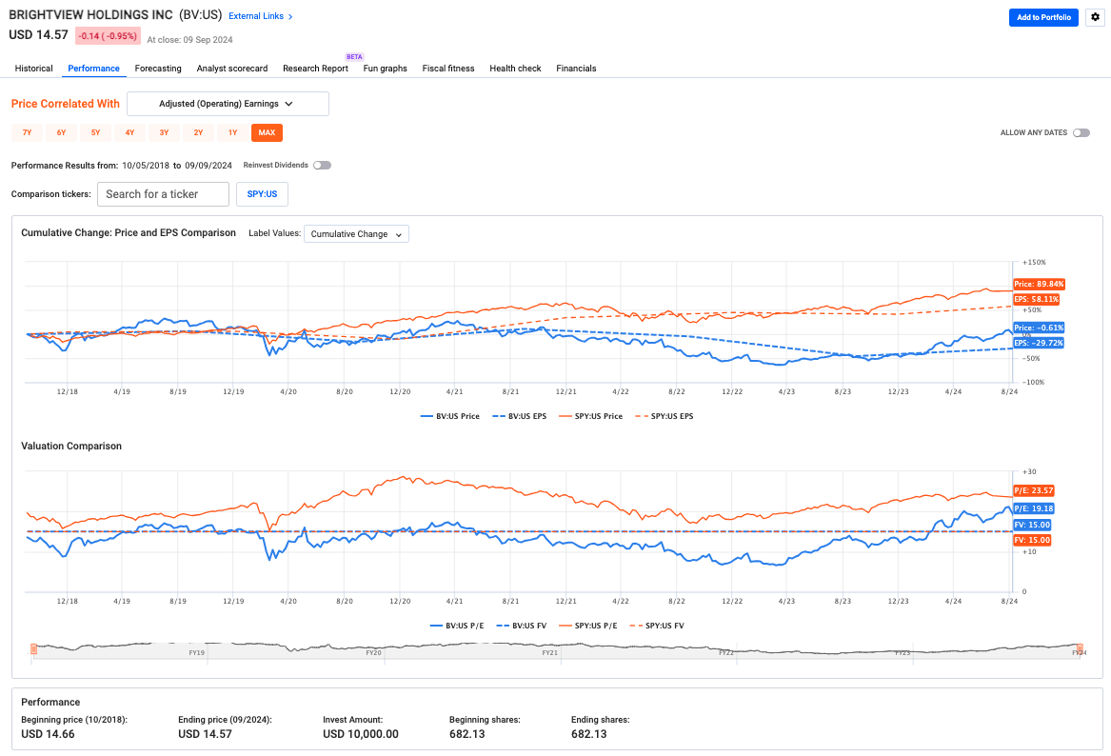1111x756 pixels.
Task: Open the Financials tab
Action: (576, 68)
